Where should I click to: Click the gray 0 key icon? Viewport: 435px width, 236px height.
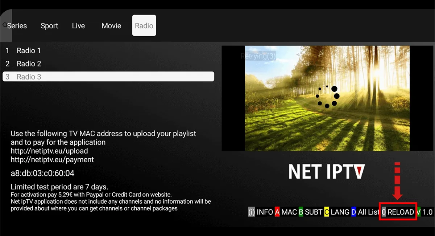coord(384,212)
